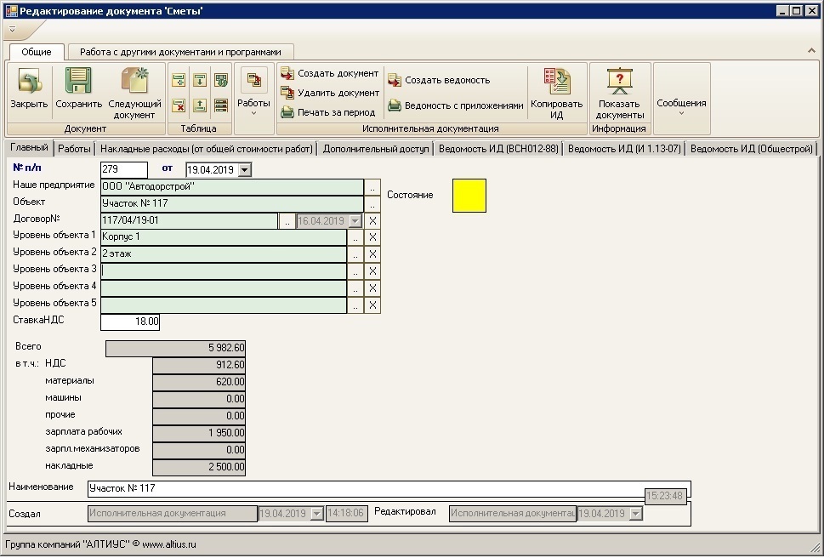Open Ведомость с приложениями print command
The height and width of the screenshot is (558, 830).
point(455,105)
